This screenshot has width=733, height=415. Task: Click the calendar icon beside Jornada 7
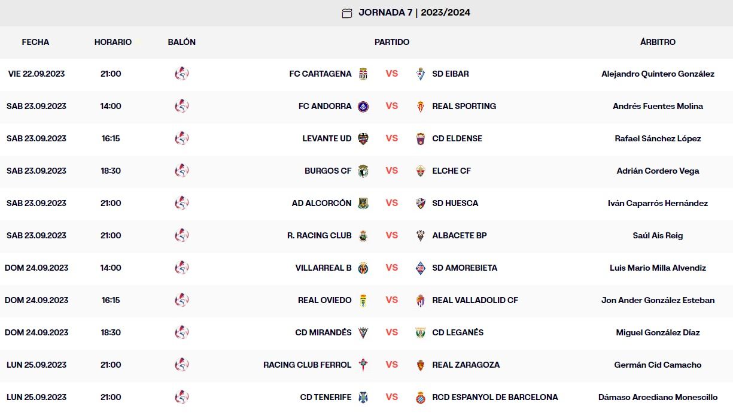click(x=347, y=13)
